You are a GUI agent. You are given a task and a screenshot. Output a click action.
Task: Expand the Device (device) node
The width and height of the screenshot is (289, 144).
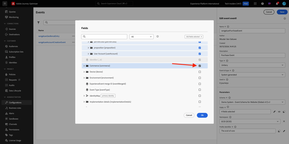pyautogui.click(x=84, y=72)
